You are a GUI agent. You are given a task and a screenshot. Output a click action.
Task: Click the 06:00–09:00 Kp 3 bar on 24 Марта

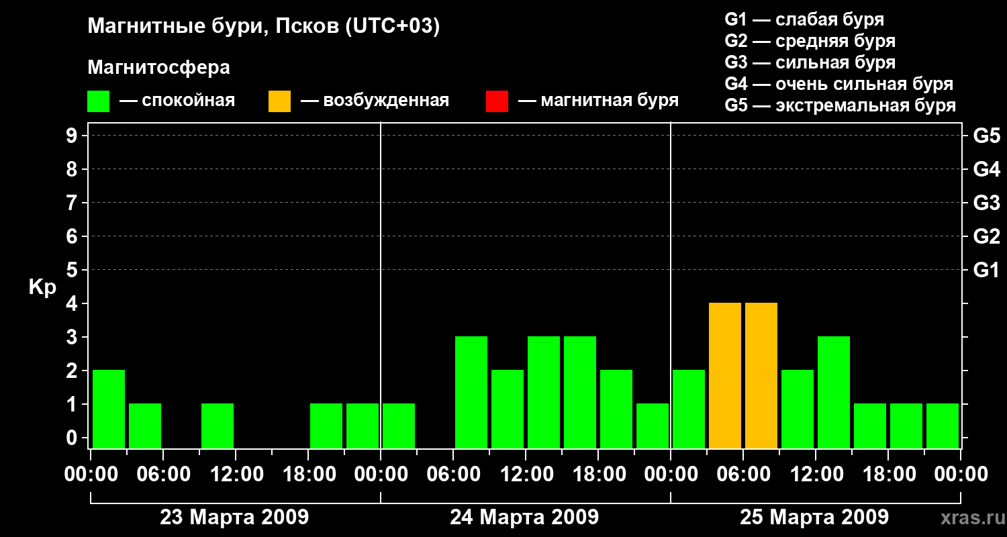click(x=471, y=392)
